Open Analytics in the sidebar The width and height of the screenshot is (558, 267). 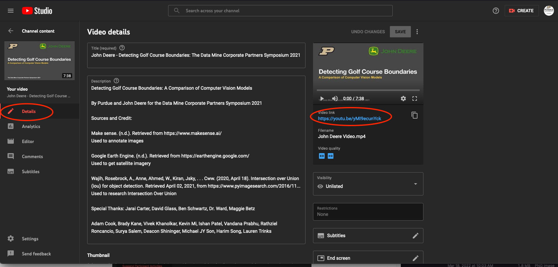click(31, 126)
